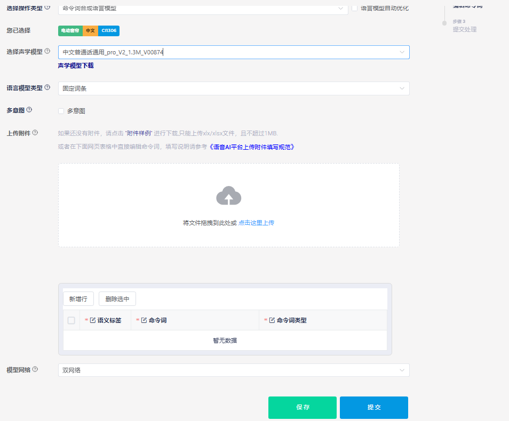The image size is (509, 421).
Task: Enable the 多意图 checkbox
Action: coord(61,111)
